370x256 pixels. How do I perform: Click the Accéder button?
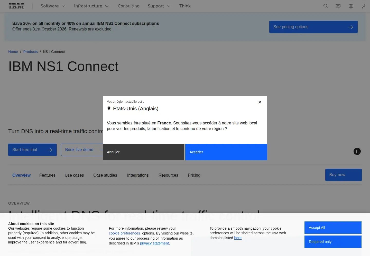(x=226, y=152)
